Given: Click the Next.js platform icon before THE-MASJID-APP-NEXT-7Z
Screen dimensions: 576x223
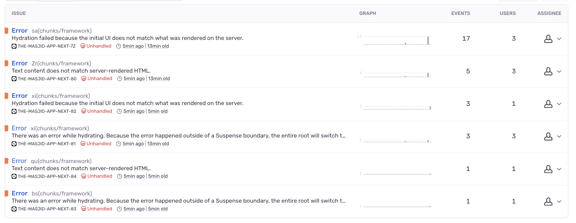Looking at the screenshot, I should pos(14,46).
